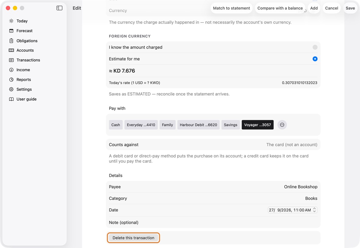Choose Family as payment method
This screenshot has height=248, width=360.
[x=167, y=125]
